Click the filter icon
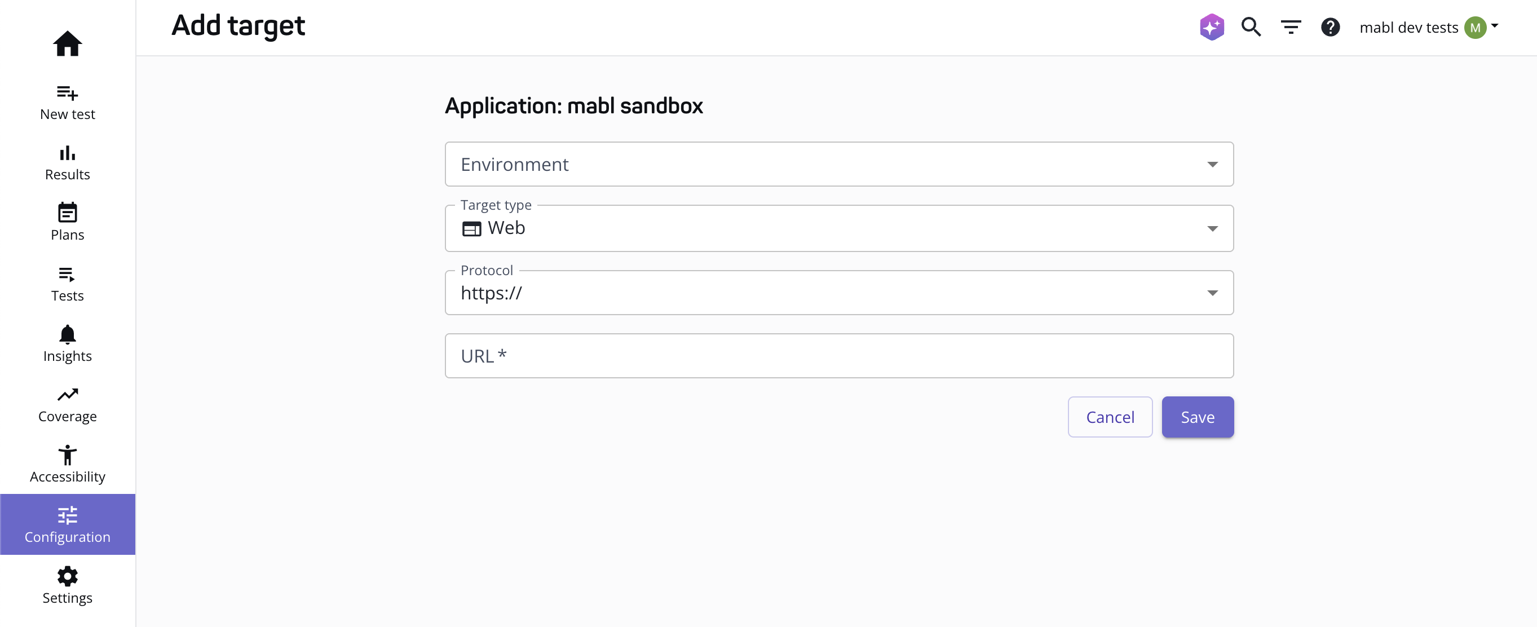 click(1291, 27)
